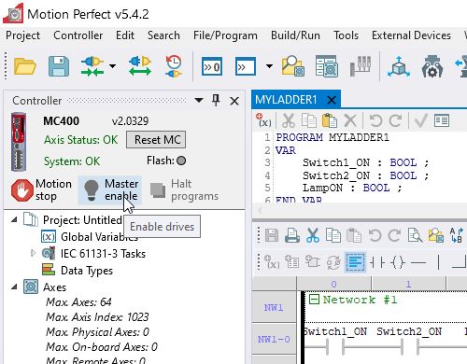Insert horizontal line ladder tool
Screen dimensions: 467x364
pos(418,263)
